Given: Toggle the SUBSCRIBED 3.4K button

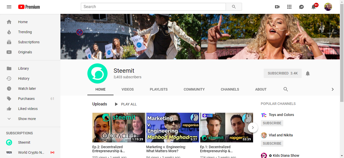Looking at the screenshot, I should (x=283, y=73).
